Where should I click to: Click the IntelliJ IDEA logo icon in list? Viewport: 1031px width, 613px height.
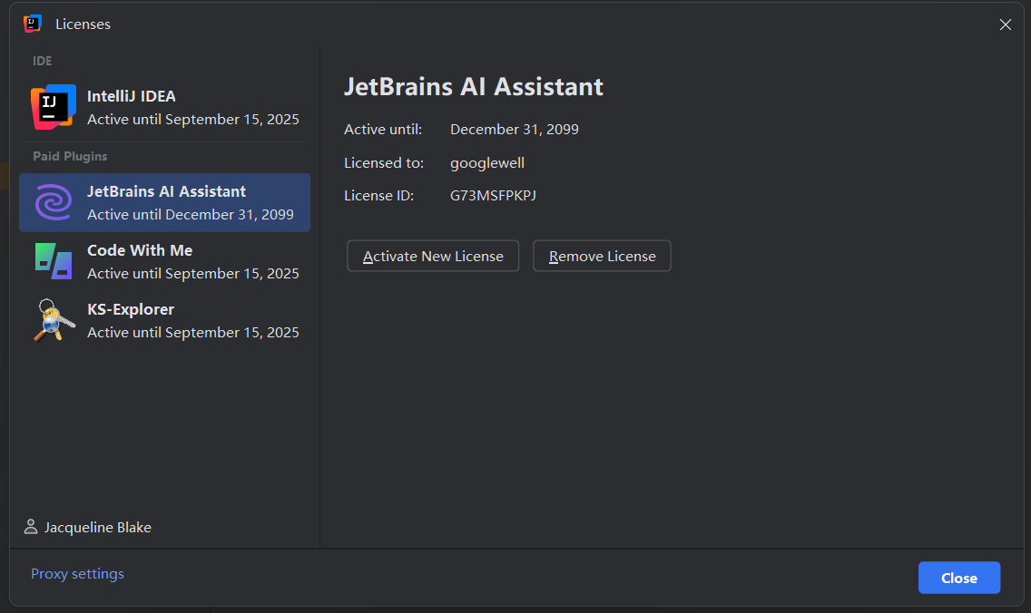tap(54, 106)
